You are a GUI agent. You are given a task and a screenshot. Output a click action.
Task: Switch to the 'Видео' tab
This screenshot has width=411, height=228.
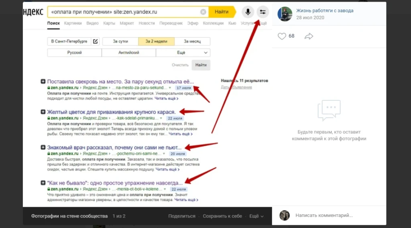pos(93,23)
